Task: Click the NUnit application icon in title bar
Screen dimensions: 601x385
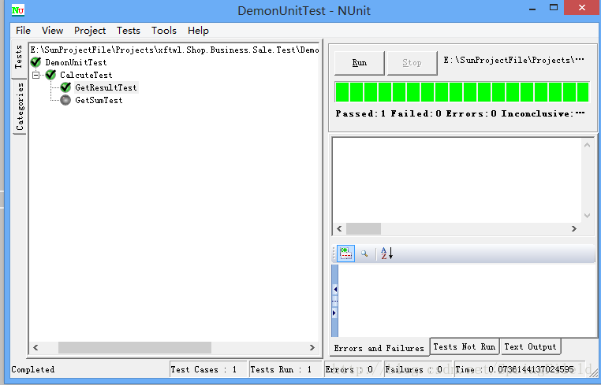Action: [x=17, y=10]
